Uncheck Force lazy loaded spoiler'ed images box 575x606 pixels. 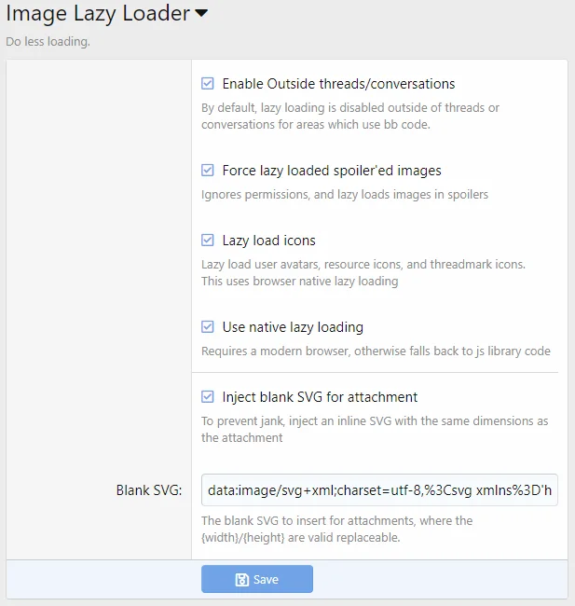tap(208, 171)
